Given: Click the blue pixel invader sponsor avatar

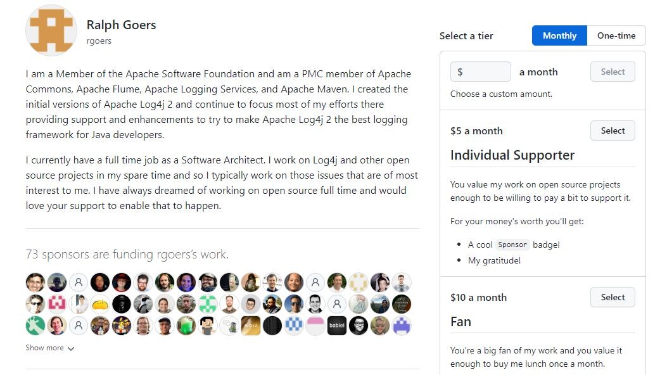Looking at the screenshot, I should coord(402,326).
